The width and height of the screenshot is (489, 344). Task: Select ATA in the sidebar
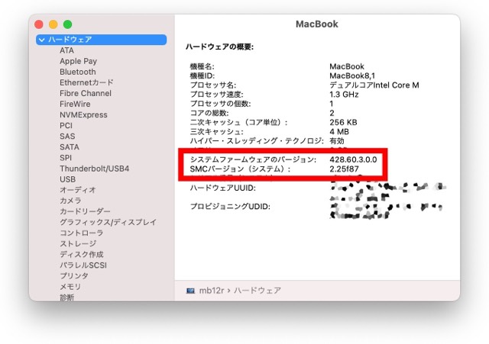(66, 50)
